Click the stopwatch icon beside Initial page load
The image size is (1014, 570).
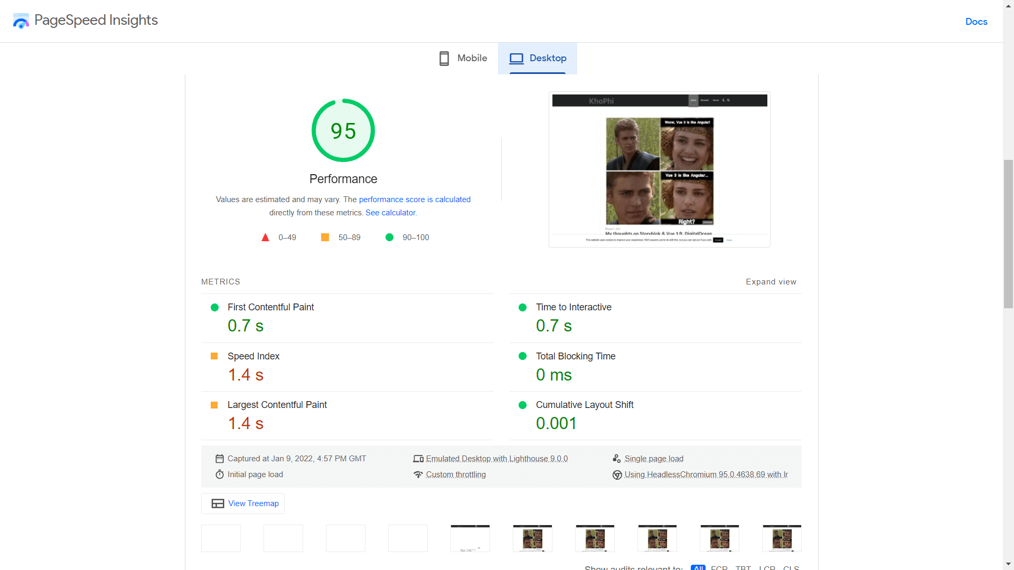[x=220, y=474]
